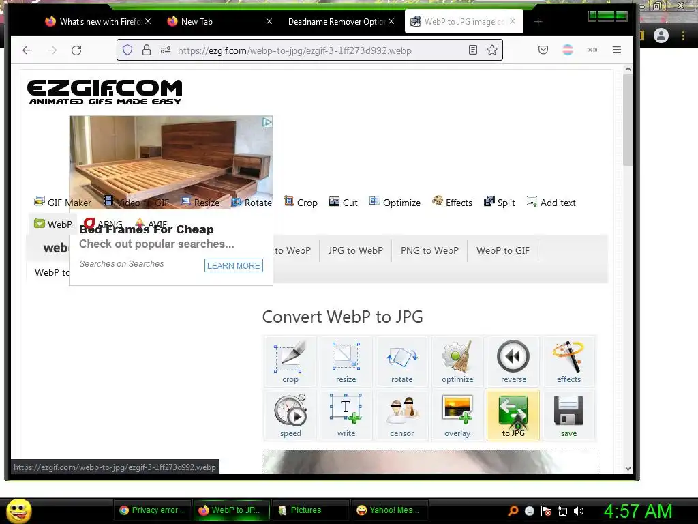The image size is (698, 524).
Task: Go back with the browser back arrow
Action: (27, 50)
